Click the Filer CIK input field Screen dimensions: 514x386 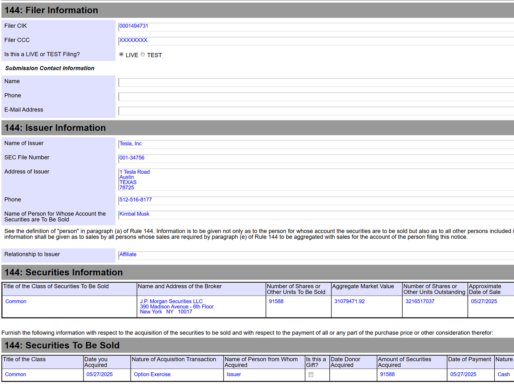click(316, 26)
